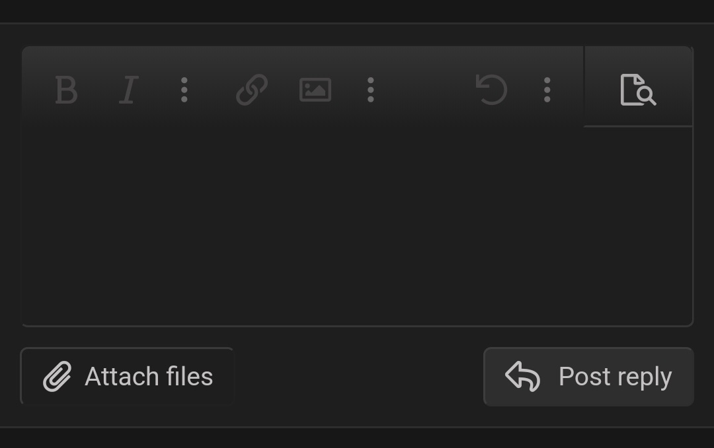Click the Post reply button
714x448 pixels.
[x=588, y=377]
